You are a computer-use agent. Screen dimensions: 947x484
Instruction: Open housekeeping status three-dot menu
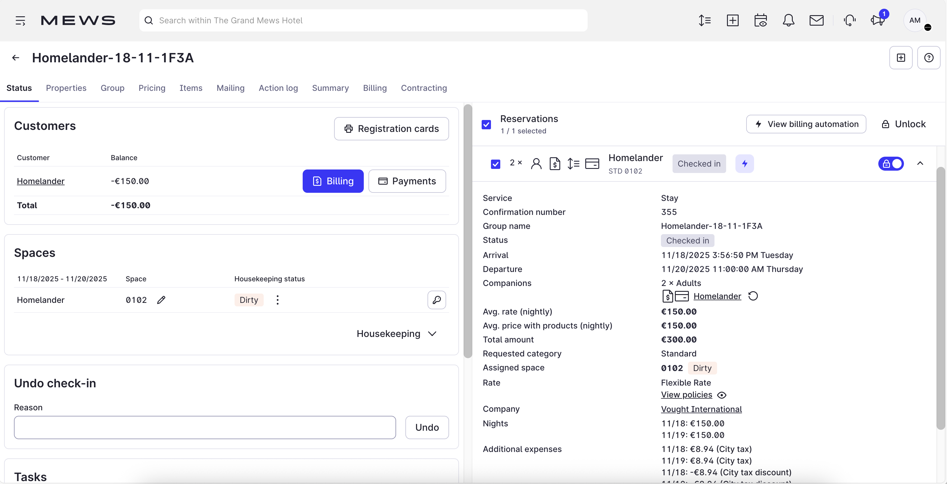click(x=278, y=300)
